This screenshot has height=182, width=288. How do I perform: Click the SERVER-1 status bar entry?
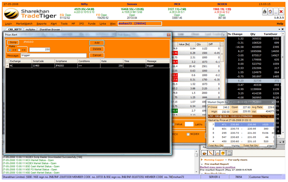click(214, 177)
